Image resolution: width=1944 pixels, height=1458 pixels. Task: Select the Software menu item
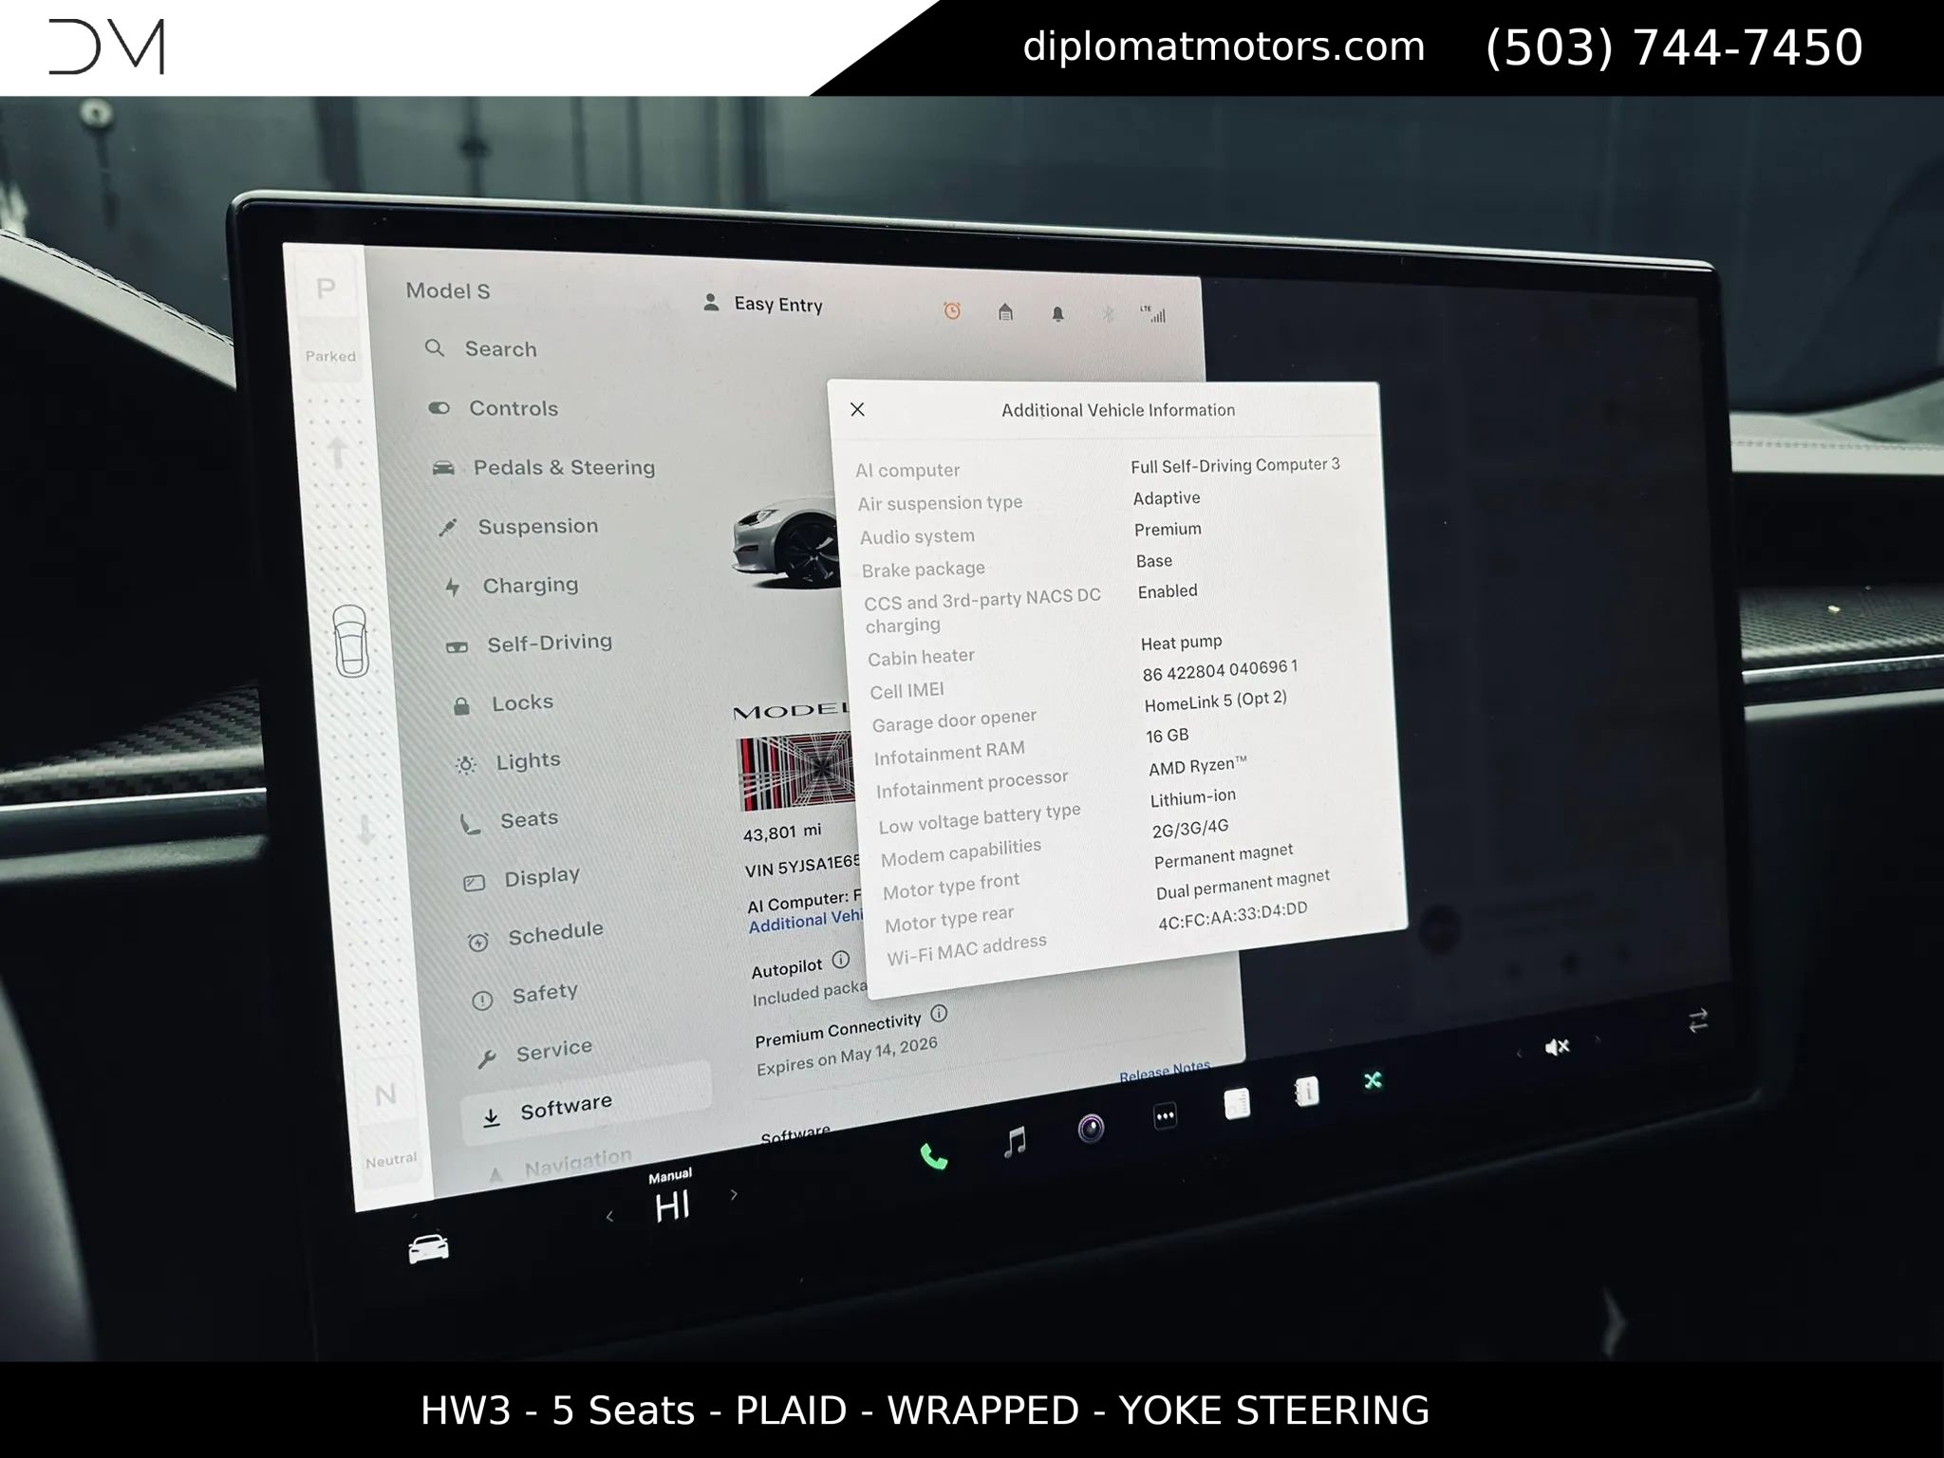[x=586, y=1102]
